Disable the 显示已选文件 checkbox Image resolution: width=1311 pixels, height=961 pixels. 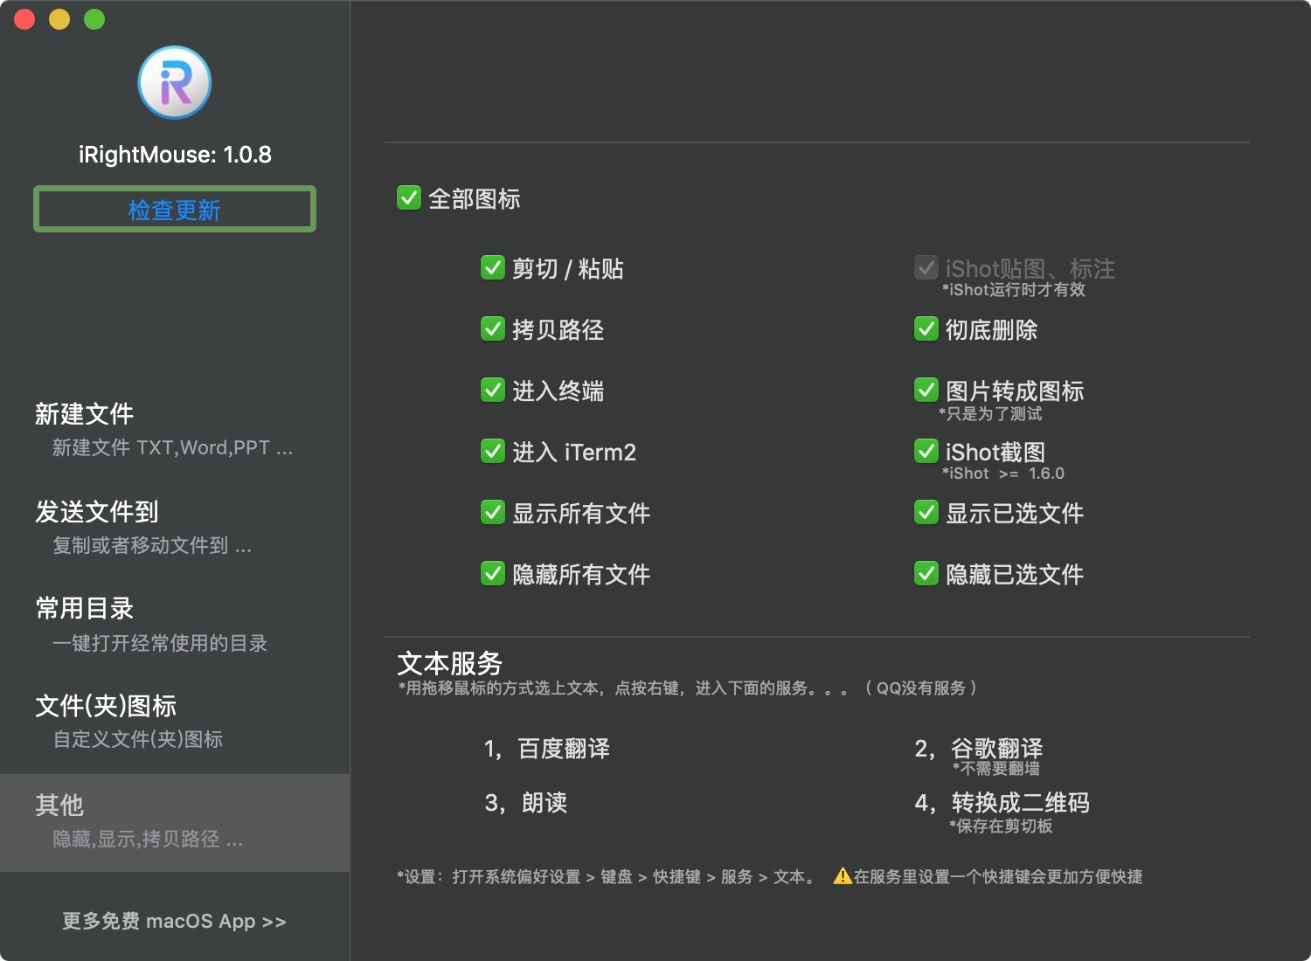pos(926,512)
